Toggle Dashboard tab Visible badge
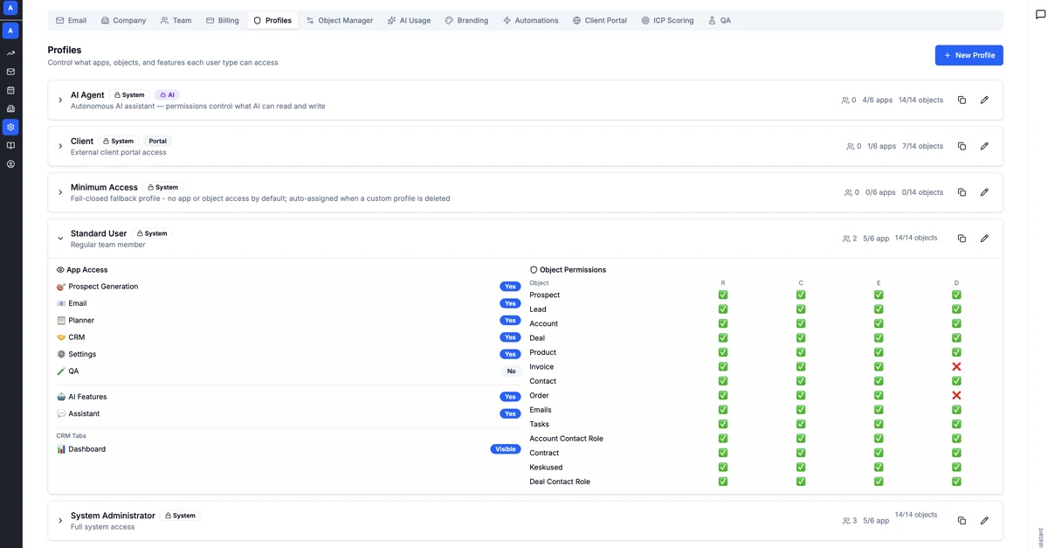1048x548 pixels. [506, 449]
